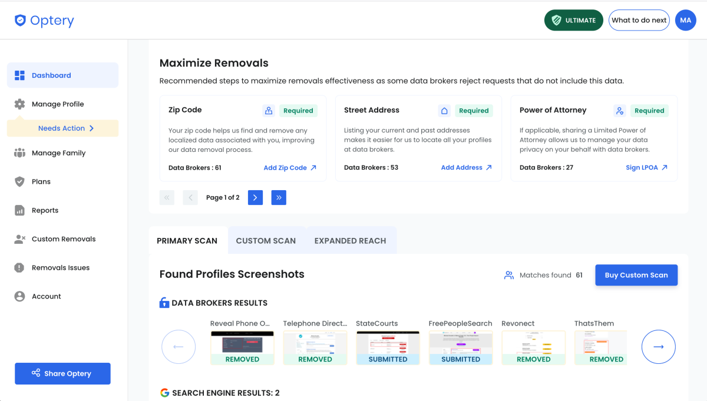
Task: Click the Add Zip Code link
Action: pyautogui.click(x=285, y=168)
